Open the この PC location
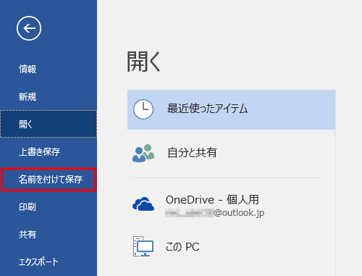Screen dimensions: 362x276 pyautogui.click(x=182, y=247)
